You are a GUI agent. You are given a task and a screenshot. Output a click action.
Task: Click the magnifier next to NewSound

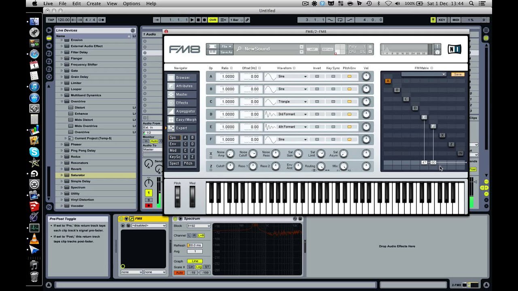(239, 49)
